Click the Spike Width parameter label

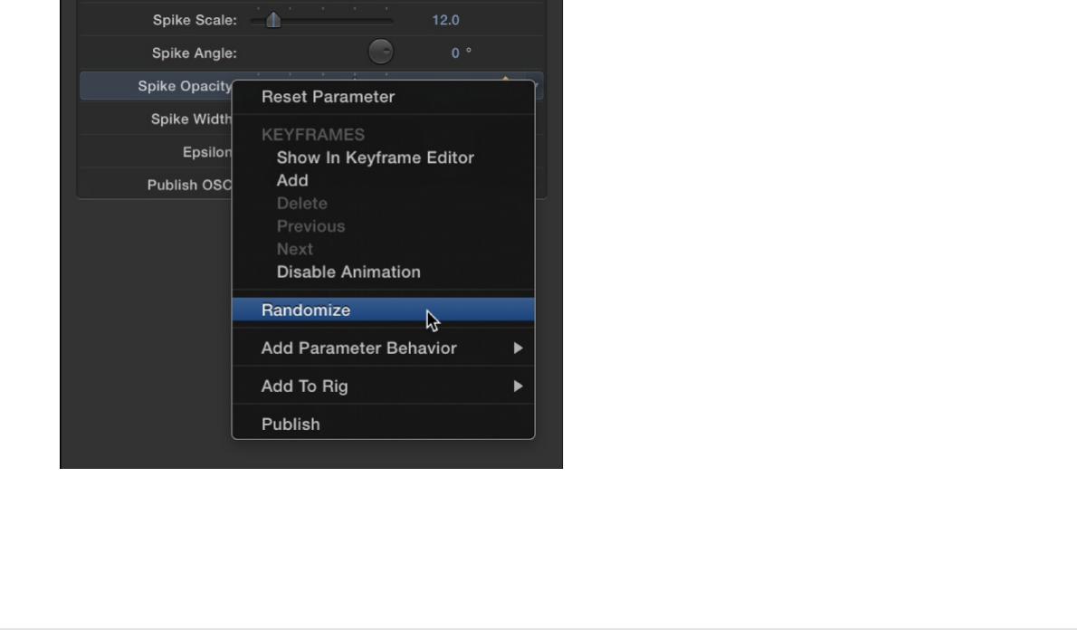tap(191, 119)
